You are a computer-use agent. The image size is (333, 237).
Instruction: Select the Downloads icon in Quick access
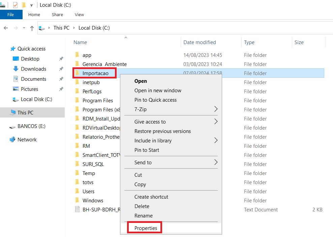(x=16, y=69)
